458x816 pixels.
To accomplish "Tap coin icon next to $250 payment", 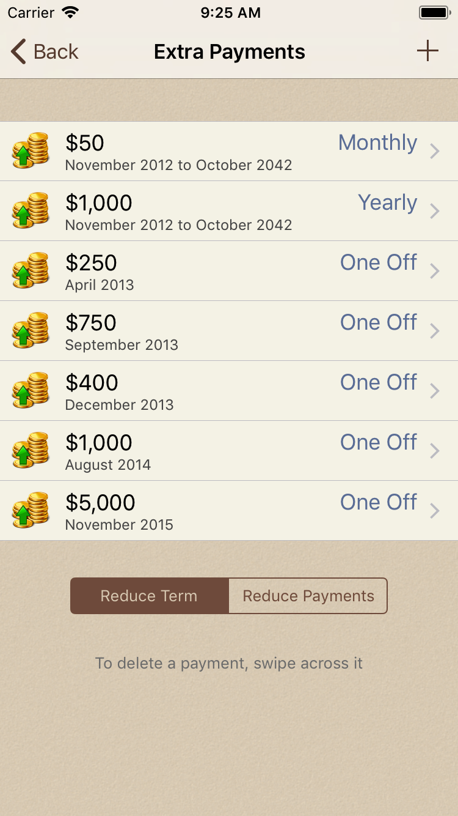I will 31,270.
